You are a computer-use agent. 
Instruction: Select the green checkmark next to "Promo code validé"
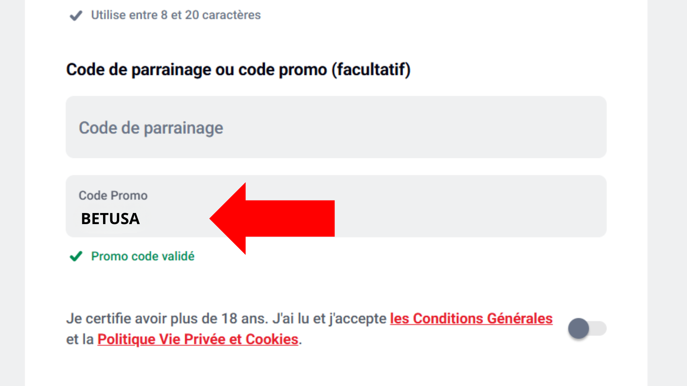(x=76, y=256)
